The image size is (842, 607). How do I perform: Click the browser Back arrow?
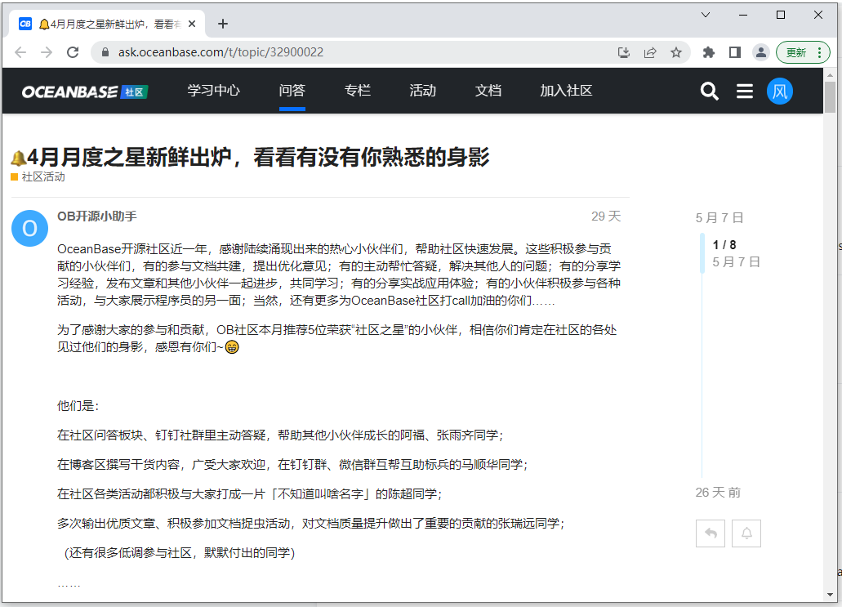(20, 52)
